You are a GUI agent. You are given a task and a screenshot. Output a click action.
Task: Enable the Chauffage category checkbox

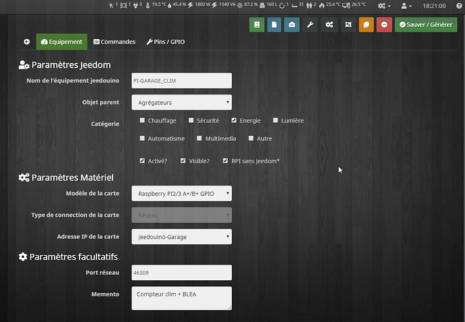[142, 120]
